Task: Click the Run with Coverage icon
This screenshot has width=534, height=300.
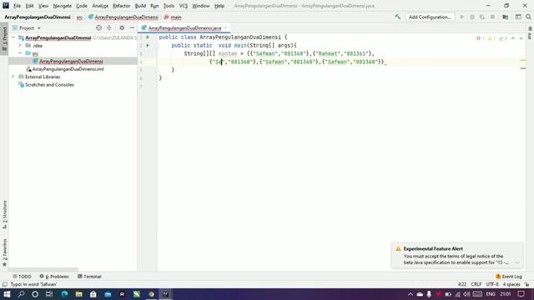Action: click(x=482, y=17)
